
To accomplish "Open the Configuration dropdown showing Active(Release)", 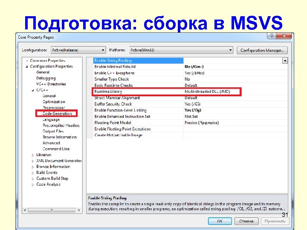I will tap(78, 50).
